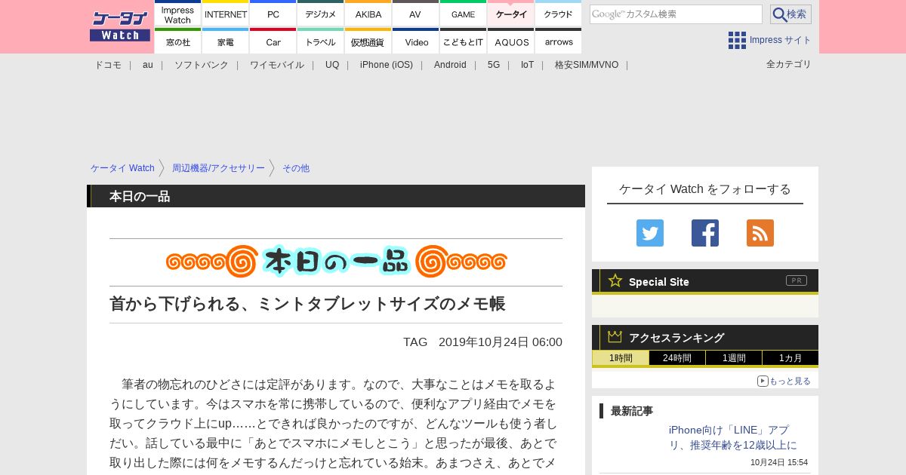Click the Impress サイト link text
The width and height of the screenshot is (906, 475).
[x=781, y=40]
